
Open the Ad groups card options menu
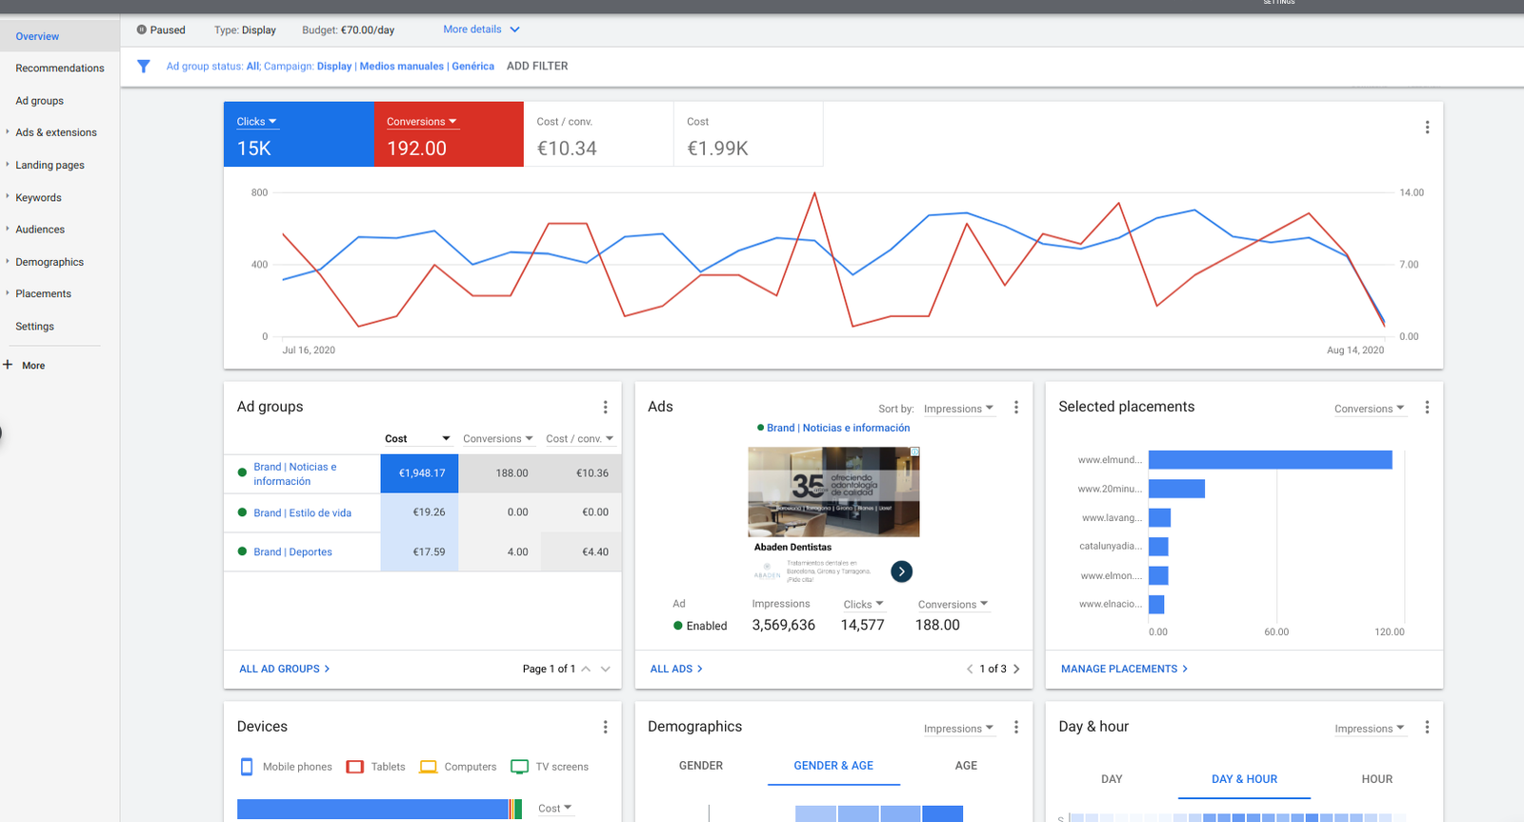pos(605,408)
